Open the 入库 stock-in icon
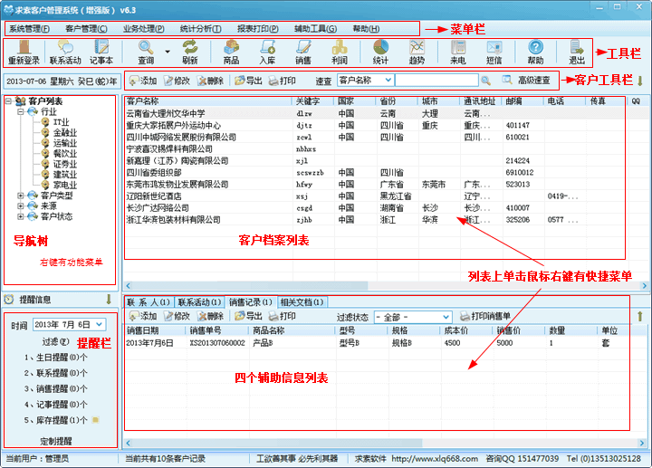The height and width of the screenshot is (468, 652). pos(267,52)
